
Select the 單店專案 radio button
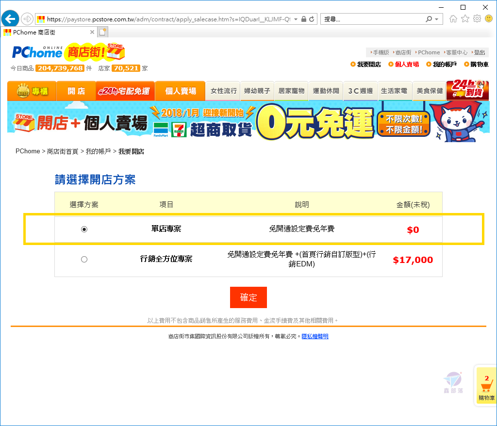(84, 229)
